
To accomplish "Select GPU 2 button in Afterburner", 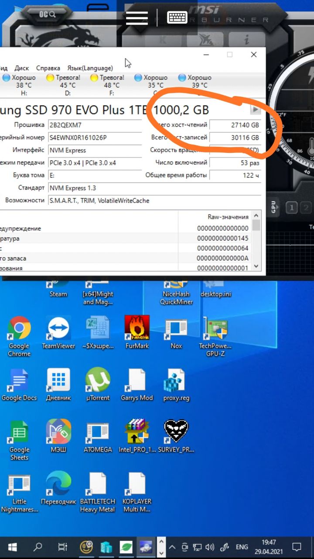I will pyautogui.click(x=307, y=207).
